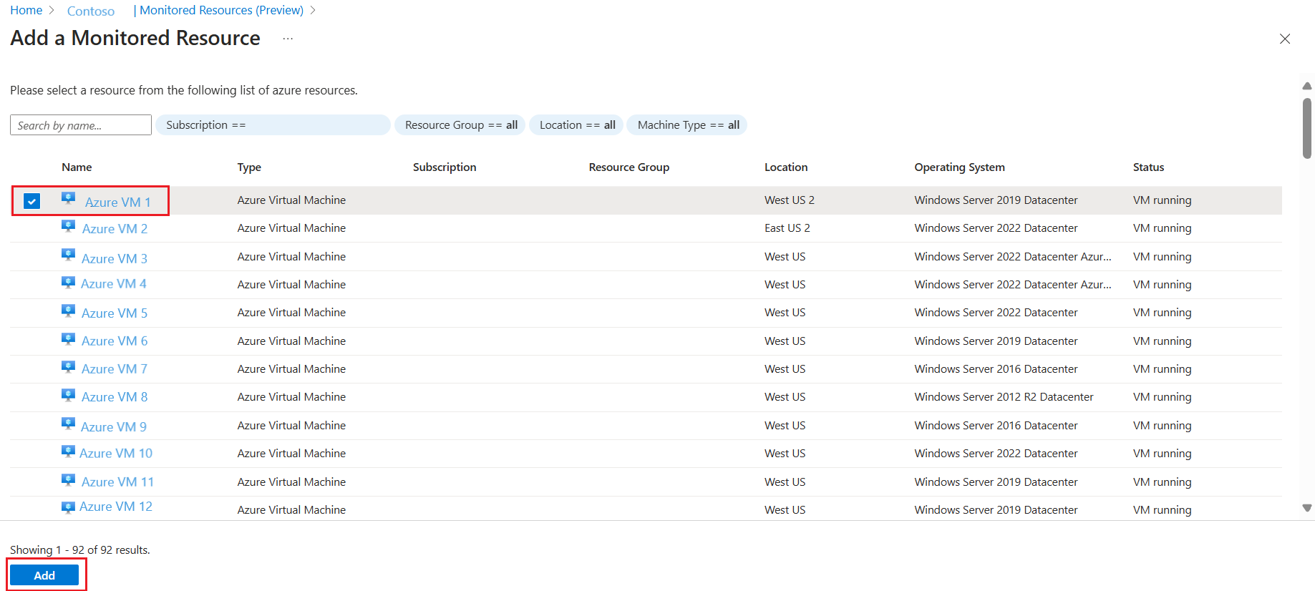Open the Azure VM 8 link
The width and height of the screenshot is (1315, 591).
115,397
